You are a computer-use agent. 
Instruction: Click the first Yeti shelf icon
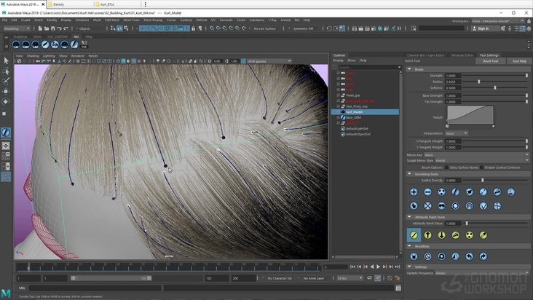16,44
